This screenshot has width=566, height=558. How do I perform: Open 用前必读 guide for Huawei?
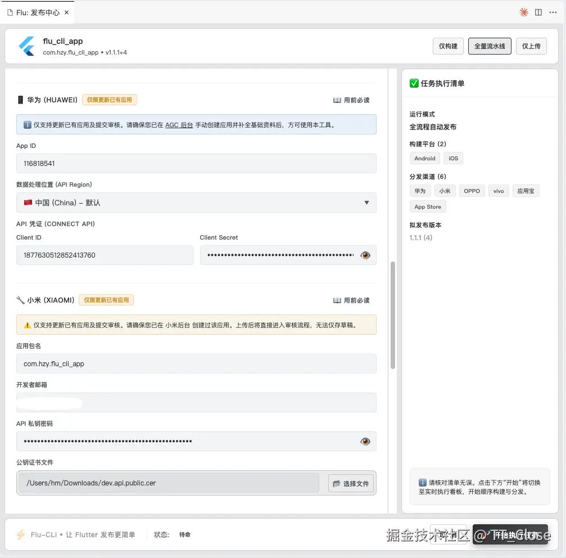[351, 100]
